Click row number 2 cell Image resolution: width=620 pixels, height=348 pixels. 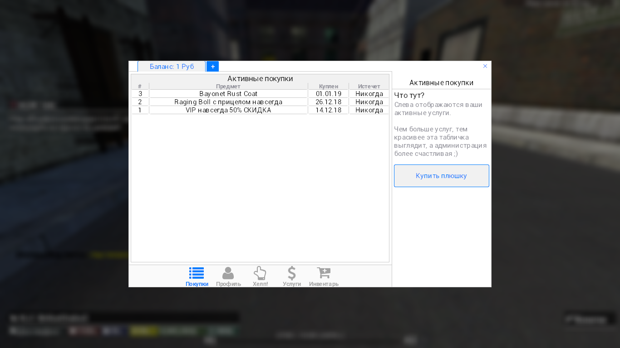140,102
